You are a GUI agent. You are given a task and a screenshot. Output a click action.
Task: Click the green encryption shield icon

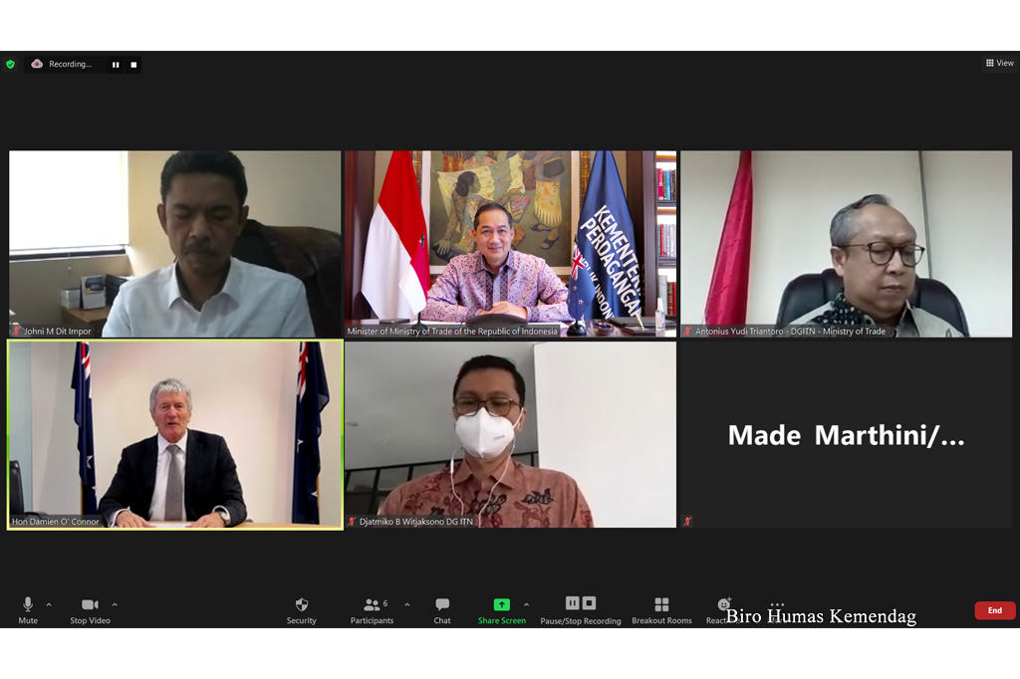pos(11,64)
